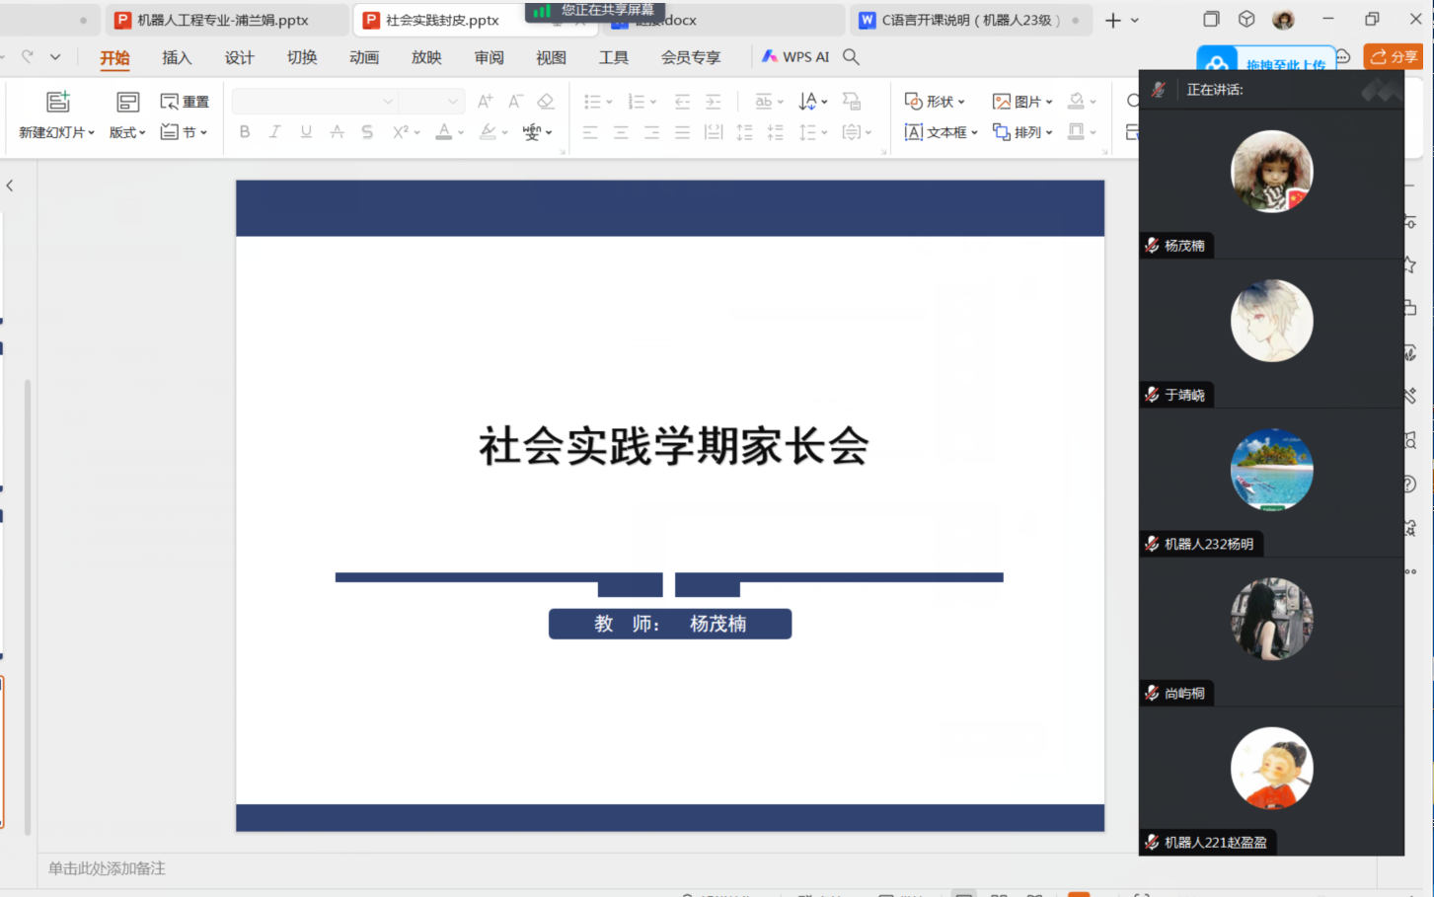Toggle bold formatting
The image size is (1434, 897).
245,132
